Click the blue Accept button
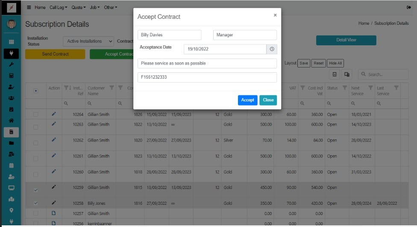The image size is (417, 227). click(247, 100)
